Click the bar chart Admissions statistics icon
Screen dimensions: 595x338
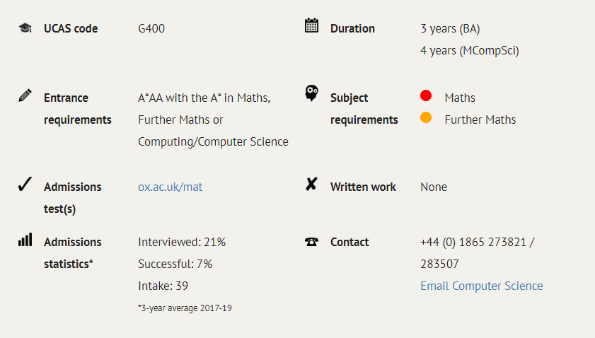tap(25, 240)
